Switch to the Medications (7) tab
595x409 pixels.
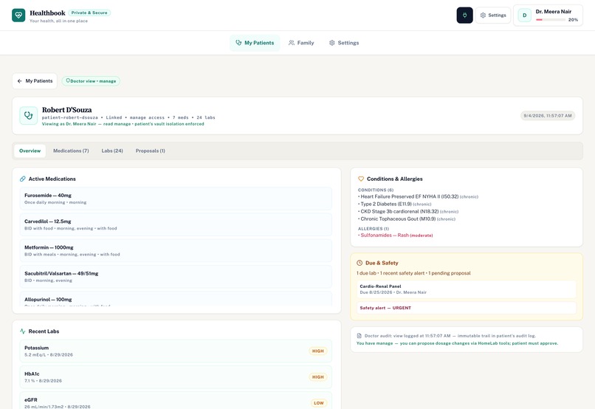click(71, 151)
